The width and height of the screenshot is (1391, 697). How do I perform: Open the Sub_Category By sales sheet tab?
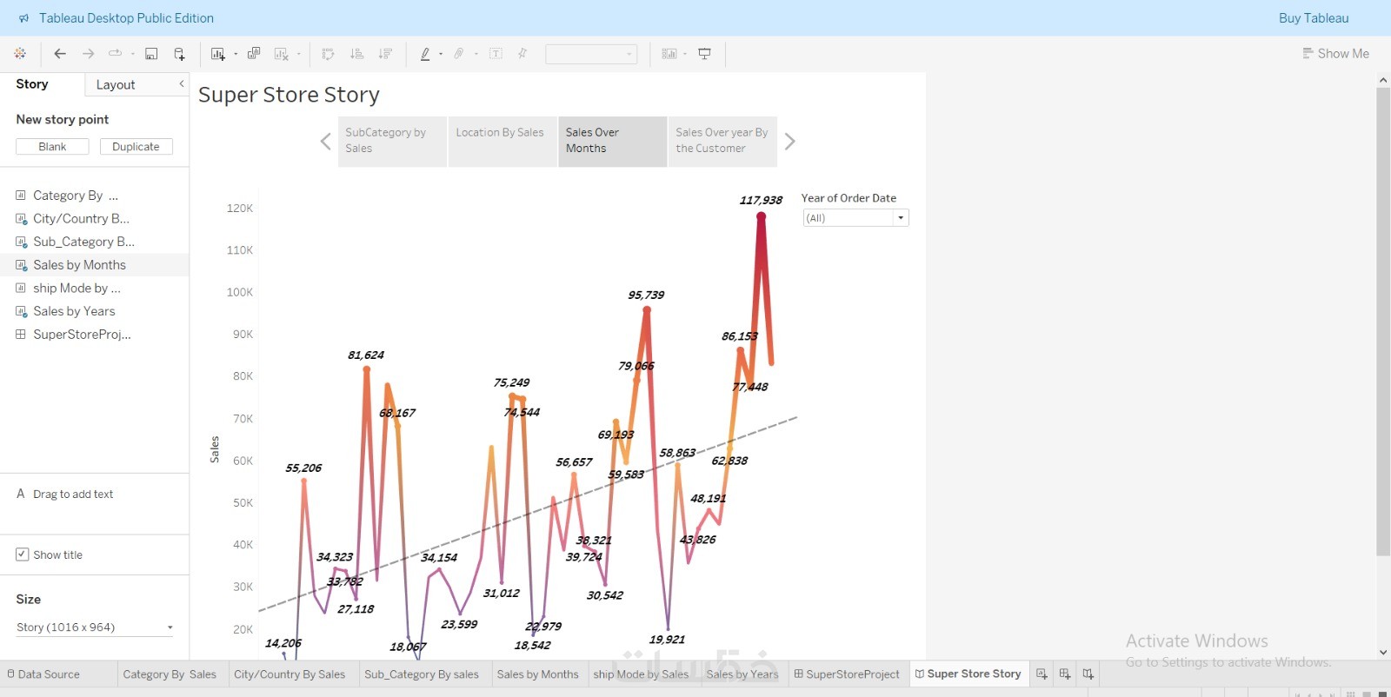tap(422, 674)
